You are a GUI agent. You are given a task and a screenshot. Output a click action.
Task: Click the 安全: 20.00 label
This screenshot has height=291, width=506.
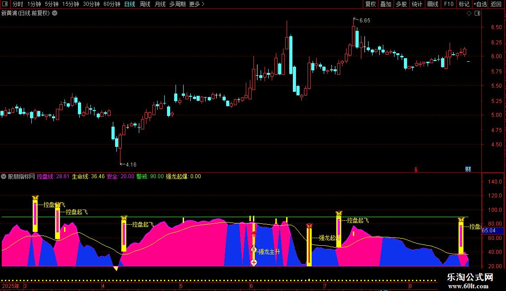tap(120, 176)
